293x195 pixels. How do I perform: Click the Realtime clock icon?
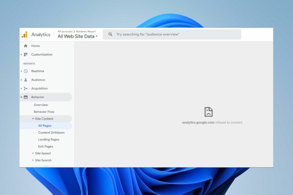pyautogui.click(x=25, y=71)
